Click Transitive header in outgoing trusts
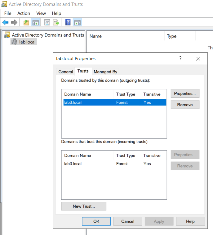This screenshot has height=235, width=213. point(154,94)
